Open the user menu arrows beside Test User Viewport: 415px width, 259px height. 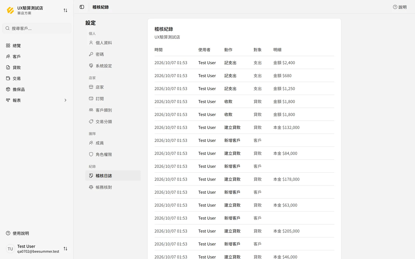tap(65, 249)
